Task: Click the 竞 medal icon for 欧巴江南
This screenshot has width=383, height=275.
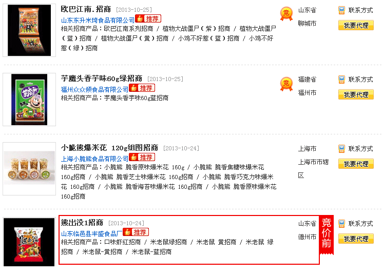Action: click(286, 14)
